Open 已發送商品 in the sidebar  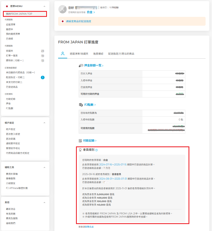click(12, 87)
